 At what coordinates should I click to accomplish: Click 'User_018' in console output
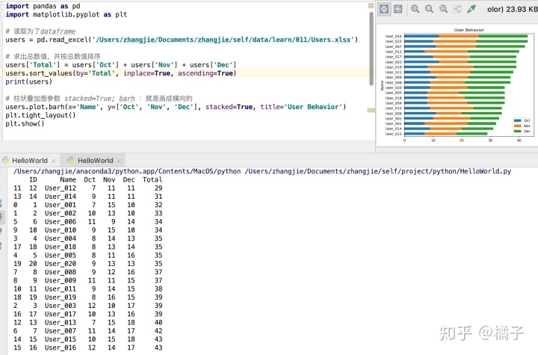pyautogui.click(x=60, y=247)
